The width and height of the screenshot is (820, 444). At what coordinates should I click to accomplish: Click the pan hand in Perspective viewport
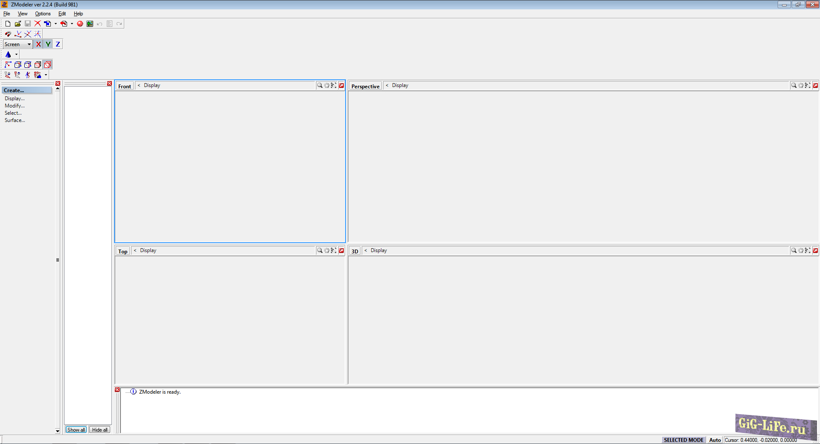click(801, 86)
